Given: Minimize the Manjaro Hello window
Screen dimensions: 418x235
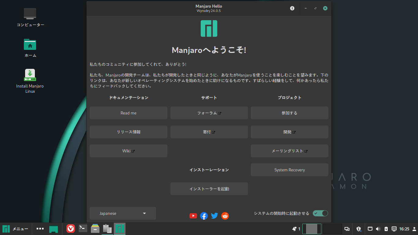Looking at the screenshot, I should point(306,8).
